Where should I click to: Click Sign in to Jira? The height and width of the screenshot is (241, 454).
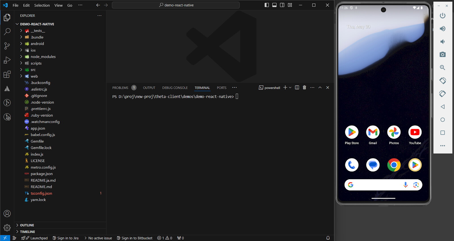(x=66, y=238)
